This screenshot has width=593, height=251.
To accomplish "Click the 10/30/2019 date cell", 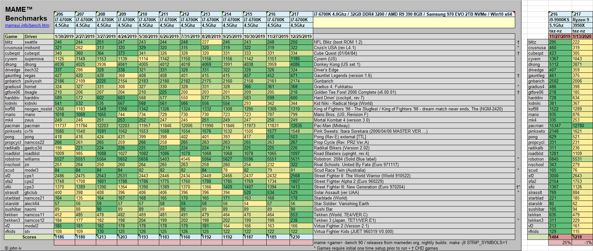I will pyautogui.click(x=254, y=36).
